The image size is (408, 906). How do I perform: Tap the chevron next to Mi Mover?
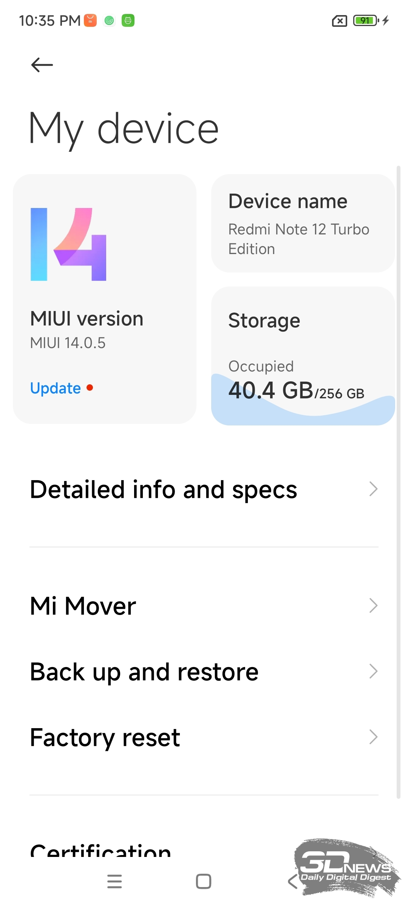coord(373,606)
